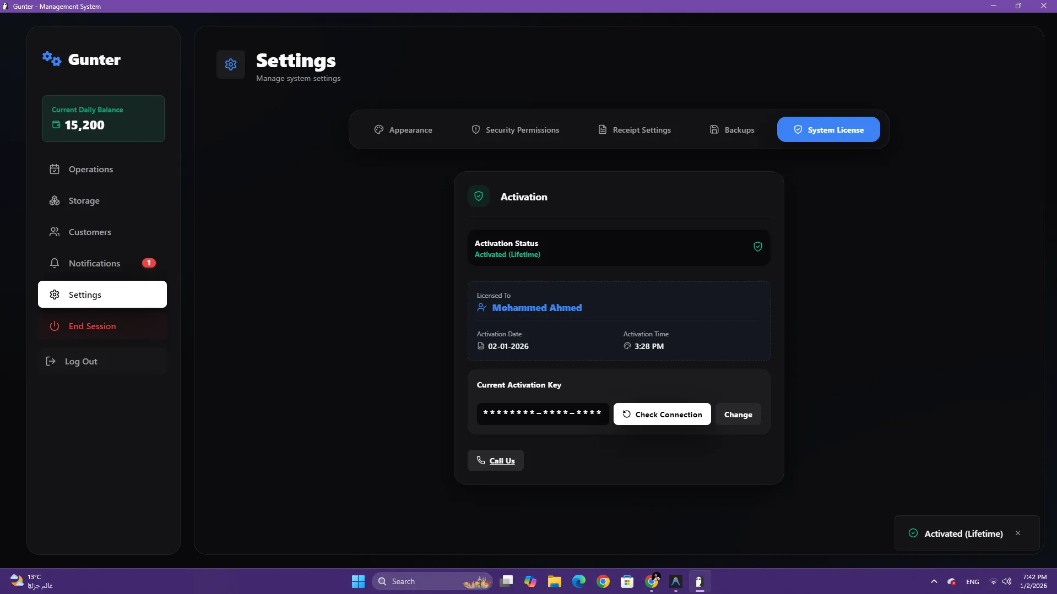The height and width of the screenshot is (594, 1057).
Task: Click the user icon beside Mohammed Ahmed
Action: click(x=482, y=307)
